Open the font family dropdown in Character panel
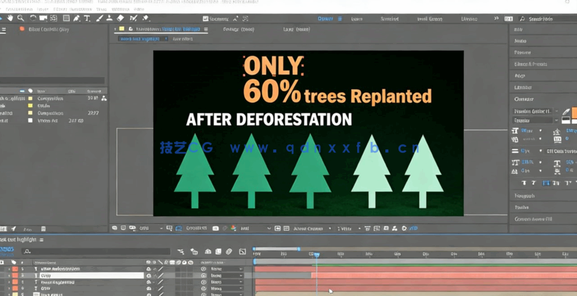The height and width of the screenshot is (296, 577). point(534,111)
